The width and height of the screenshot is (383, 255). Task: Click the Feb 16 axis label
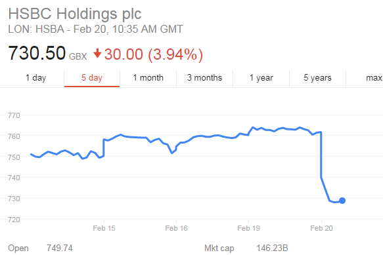[x=176, y=228]
